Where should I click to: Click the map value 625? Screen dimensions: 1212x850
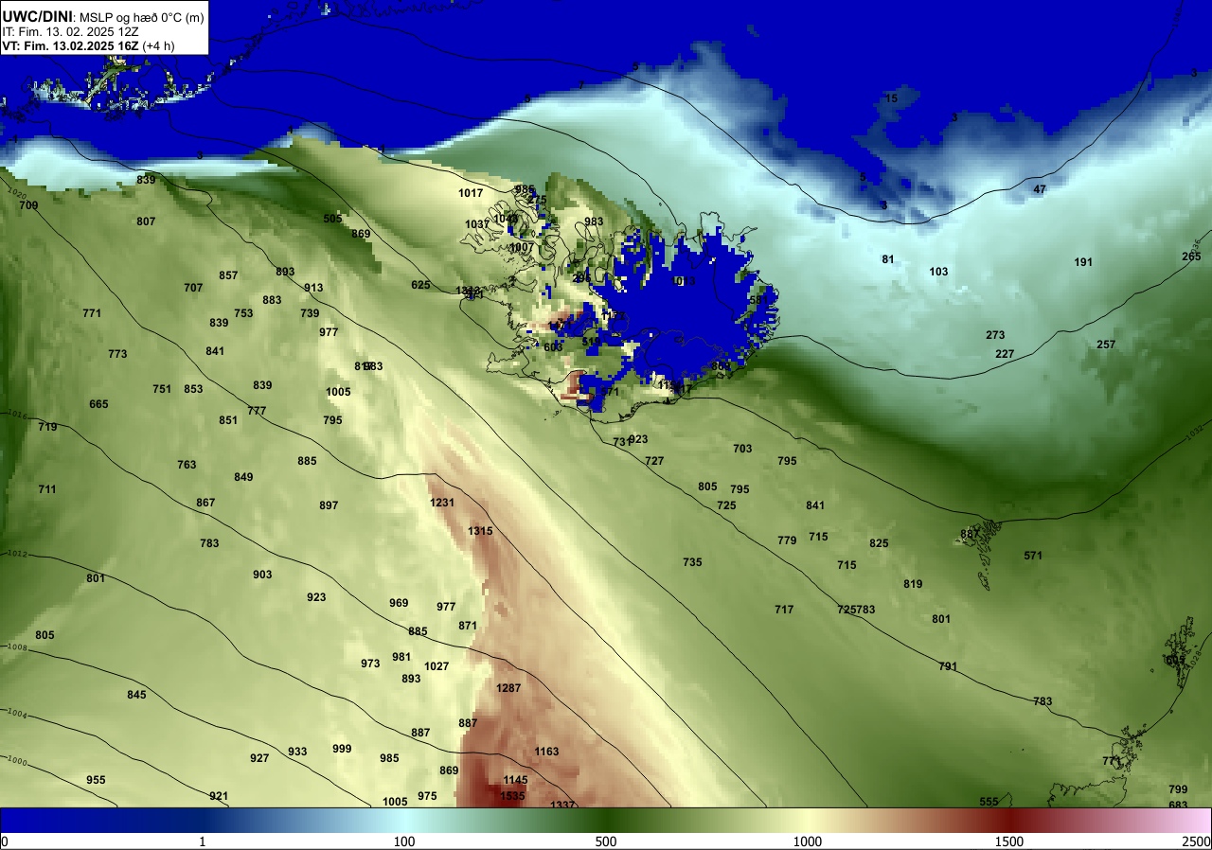(420, 285)
